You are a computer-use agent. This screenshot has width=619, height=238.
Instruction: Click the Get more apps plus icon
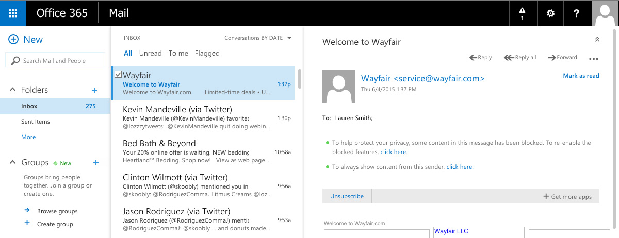click(546, 196)
